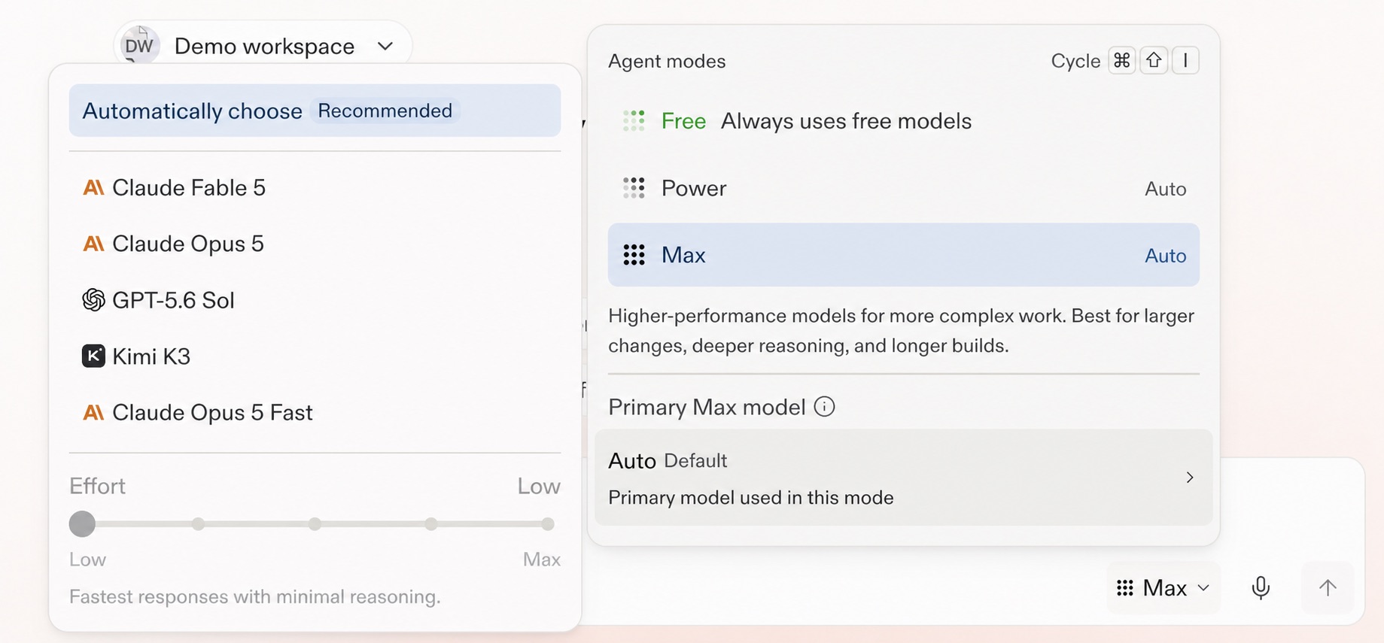Screen dimensions: 1384x643
Task: Choose Claude Opus 5 model
Action: click(x=315, y=244)
